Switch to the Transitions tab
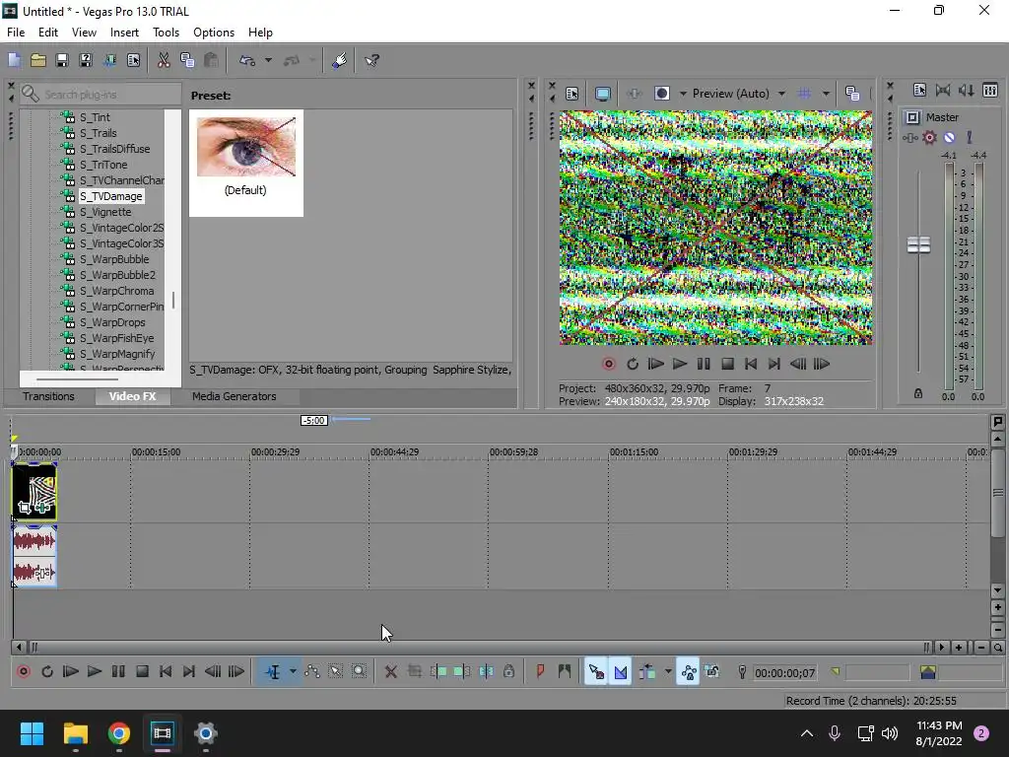Viewport: 1009px width, 757px height. tap(49, 396)
